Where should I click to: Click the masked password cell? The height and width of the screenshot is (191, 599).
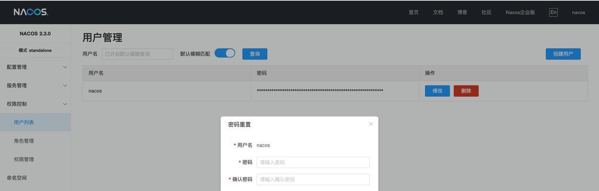click(335, 91)
